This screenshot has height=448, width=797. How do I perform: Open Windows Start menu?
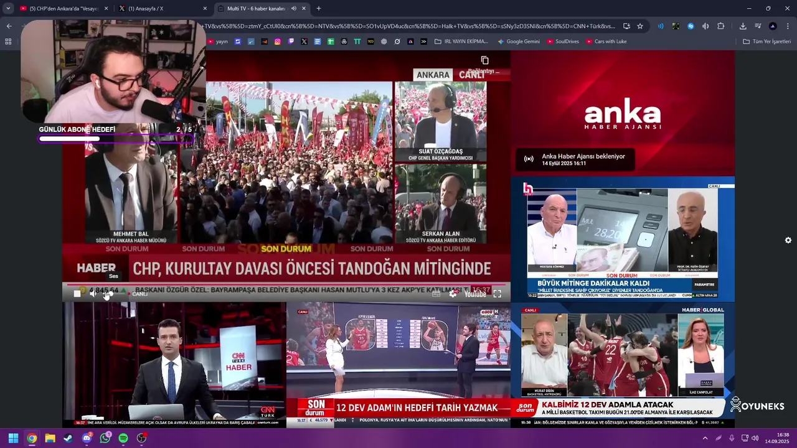[x=13, y=438]
